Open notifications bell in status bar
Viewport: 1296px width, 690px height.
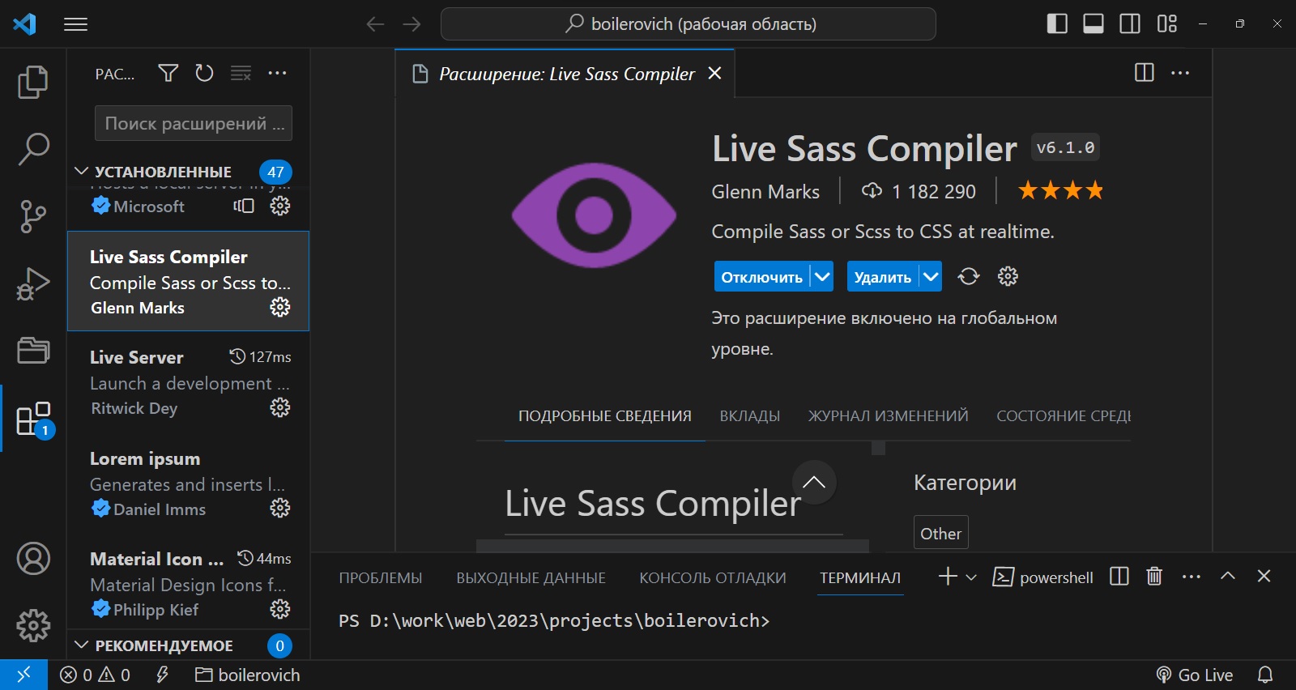[x=1265, y=675]
